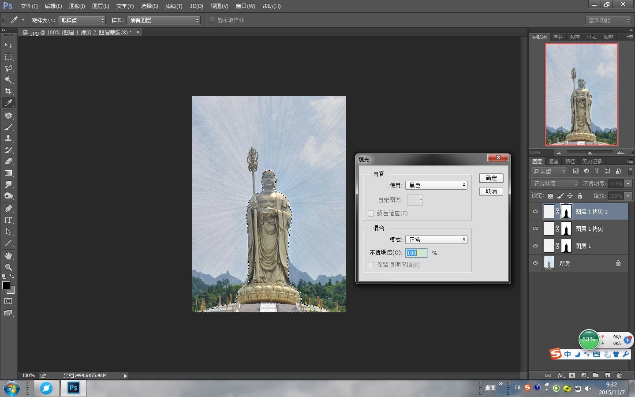Screen dimensions: 635x397
Task: Change screen mode icon in toolbox
Action: pos(8,313)
